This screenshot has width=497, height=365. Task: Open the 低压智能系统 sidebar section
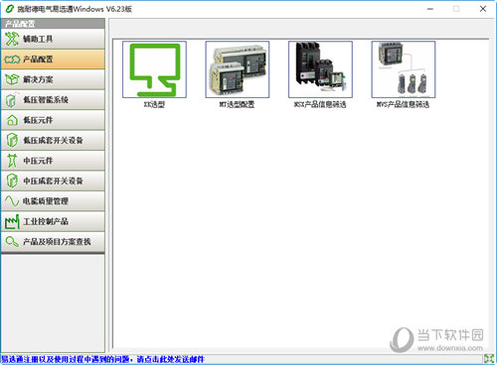point(53,100)
